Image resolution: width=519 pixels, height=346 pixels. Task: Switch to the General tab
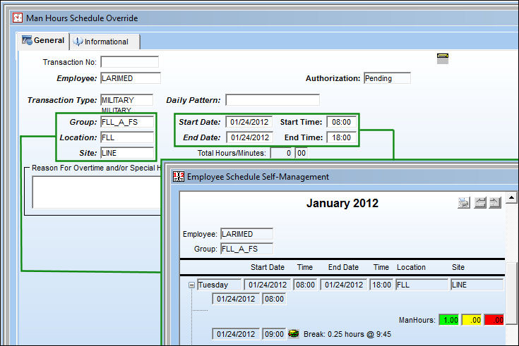pyautogui.click(x=43, y=41)
